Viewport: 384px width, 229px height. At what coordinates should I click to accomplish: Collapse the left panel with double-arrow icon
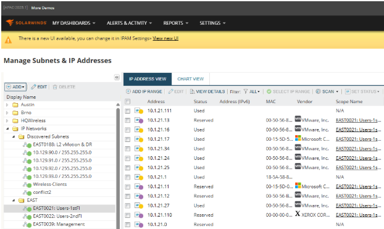117,77
